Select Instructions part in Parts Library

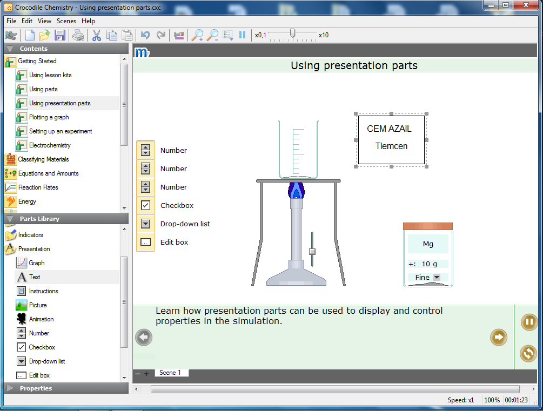[43, 291]
